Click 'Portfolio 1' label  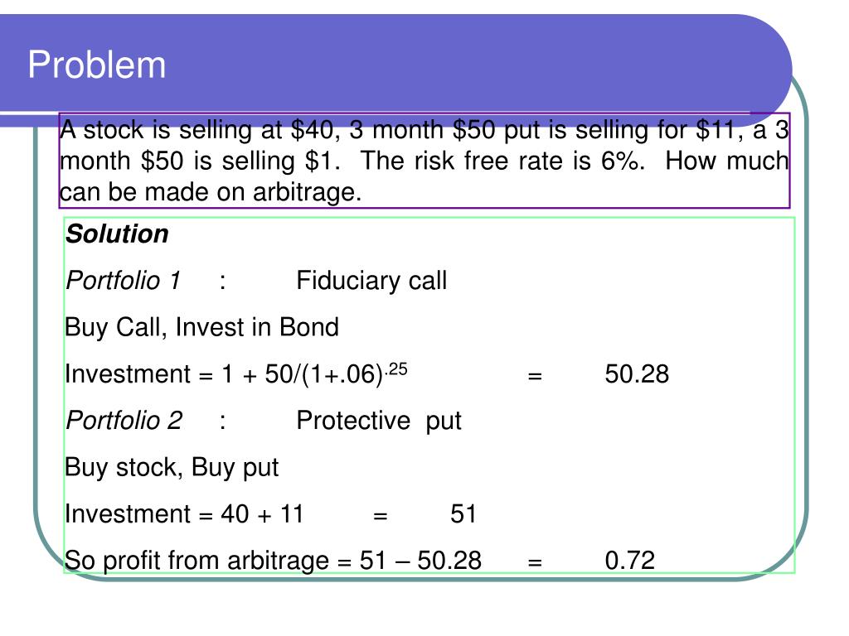point(123,281)
